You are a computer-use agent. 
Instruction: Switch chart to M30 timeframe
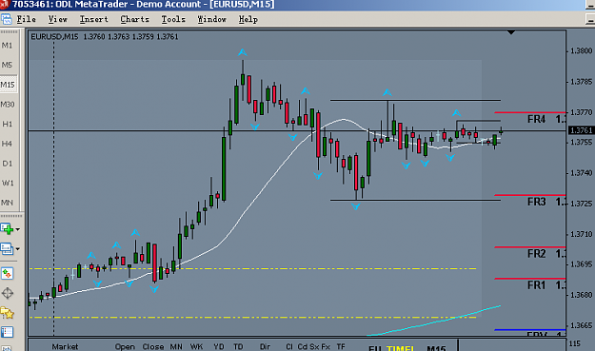pyautogui.click(x=8, y=105)
